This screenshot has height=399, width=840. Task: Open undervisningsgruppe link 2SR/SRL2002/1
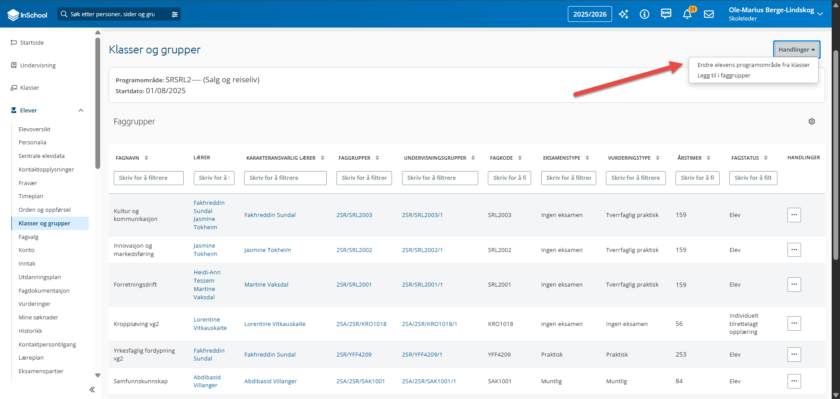click(x=422, y=250)
